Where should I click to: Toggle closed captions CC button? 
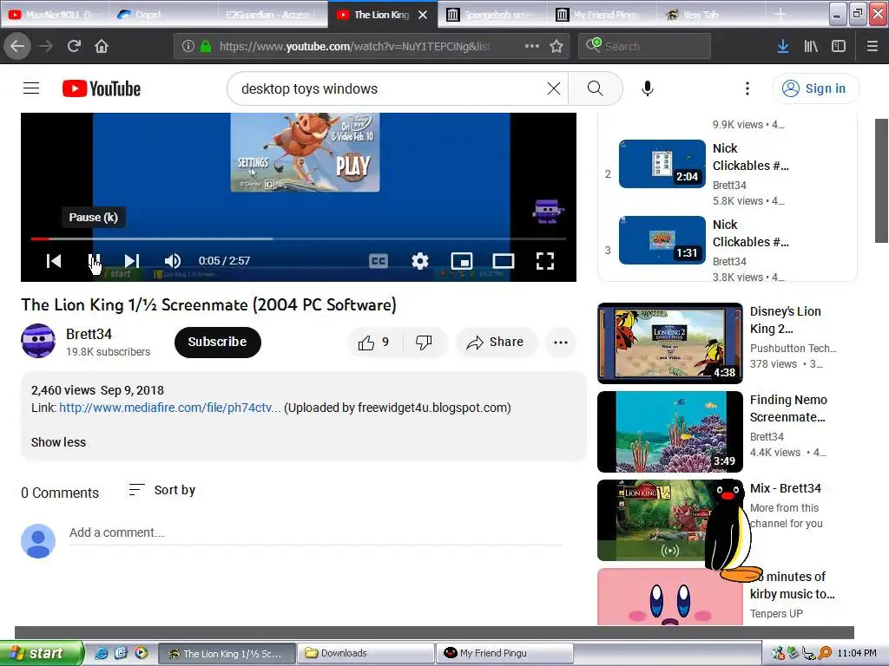tap(379, 260)
